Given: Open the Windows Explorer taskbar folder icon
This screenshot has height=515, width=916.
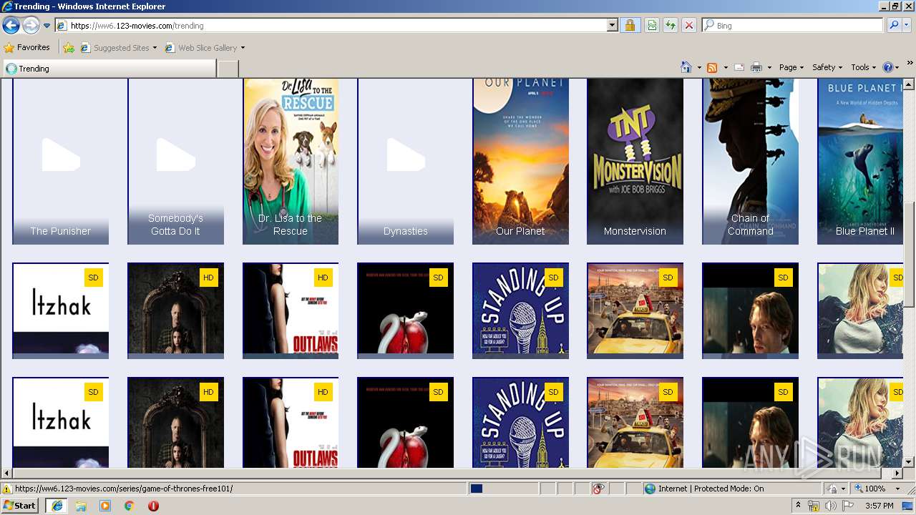Looking at the screenshot, I should point(81,506).
